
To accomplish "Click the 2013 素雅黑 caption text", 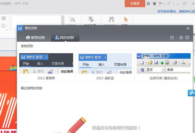I will [x=46, y=78].
